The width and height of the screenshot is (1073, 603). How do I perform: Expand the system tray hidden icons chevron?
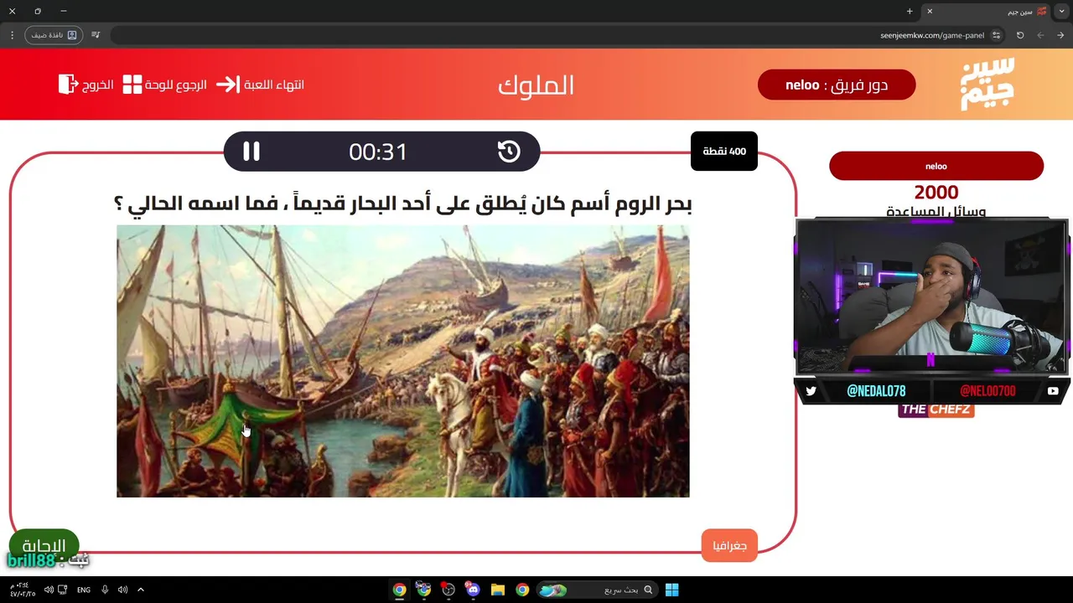pos(141,590)
